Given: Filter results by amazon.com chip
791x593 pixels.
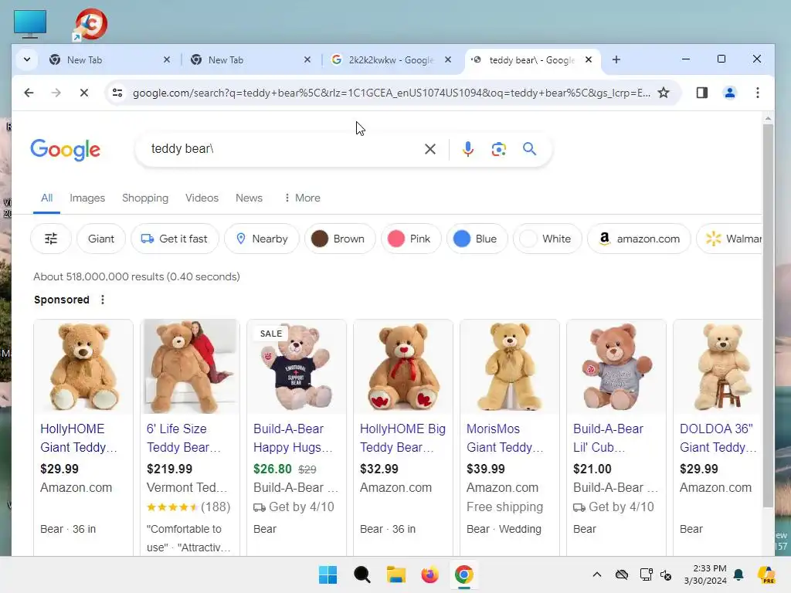Looking at the screenshot, I should 639,239.
